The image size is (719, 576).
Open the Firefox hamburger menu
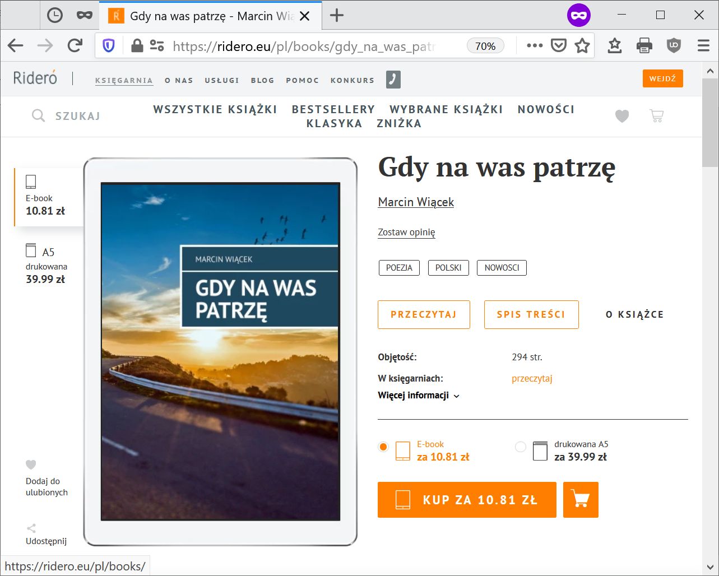(703, 46)
